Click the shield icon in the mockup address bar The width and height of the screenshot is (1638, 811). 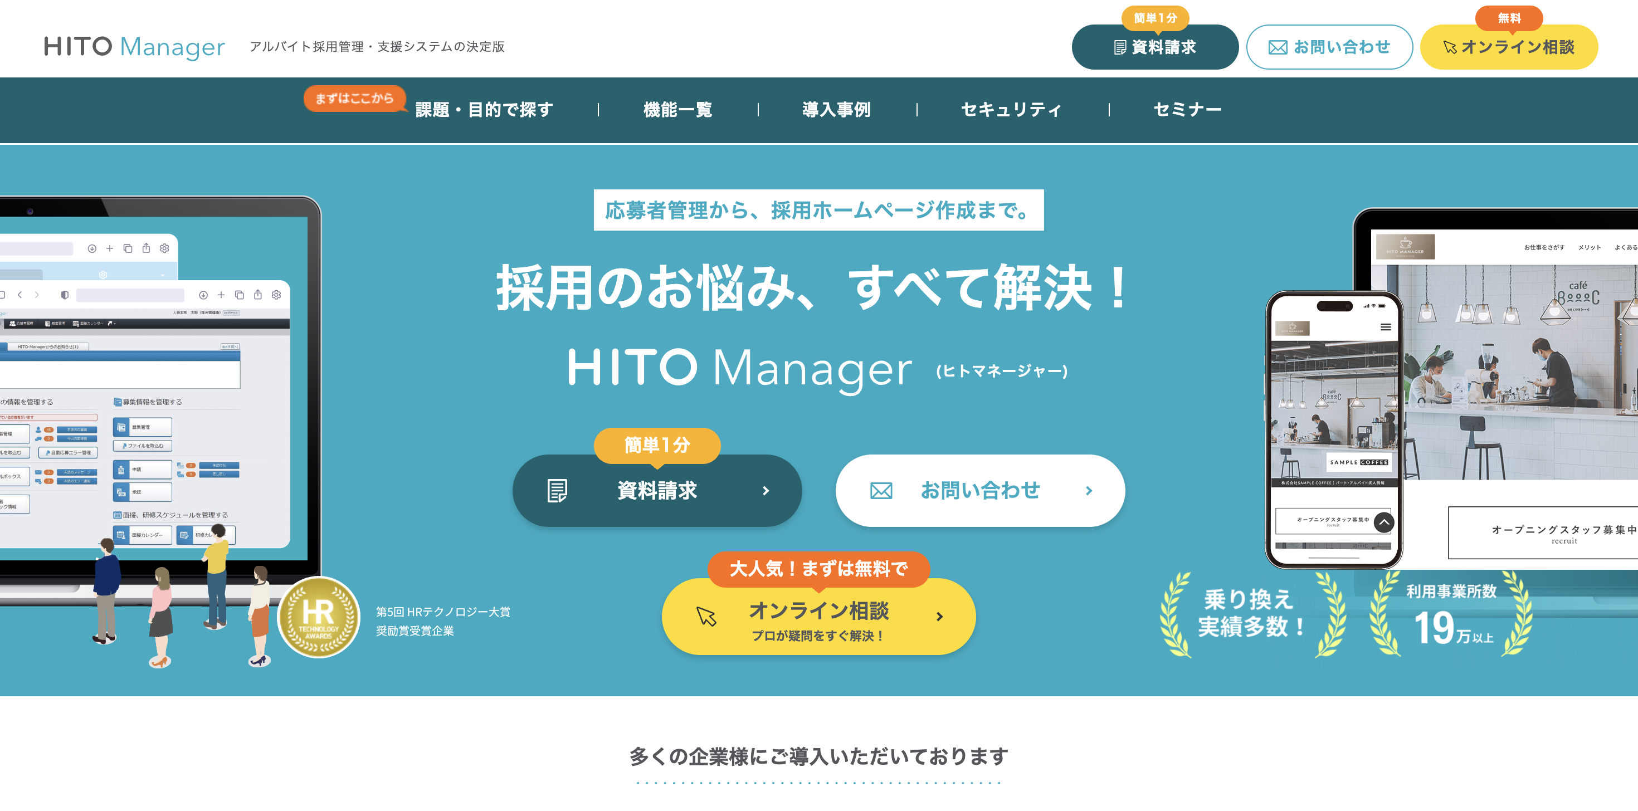[x=65, y=294]
